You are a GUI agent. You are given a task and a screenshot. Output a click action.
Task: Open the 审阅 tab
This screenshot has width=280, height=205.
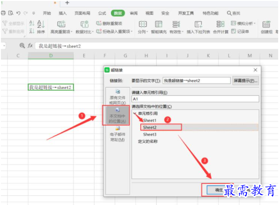pyautogui.click(x=134, y=13)
